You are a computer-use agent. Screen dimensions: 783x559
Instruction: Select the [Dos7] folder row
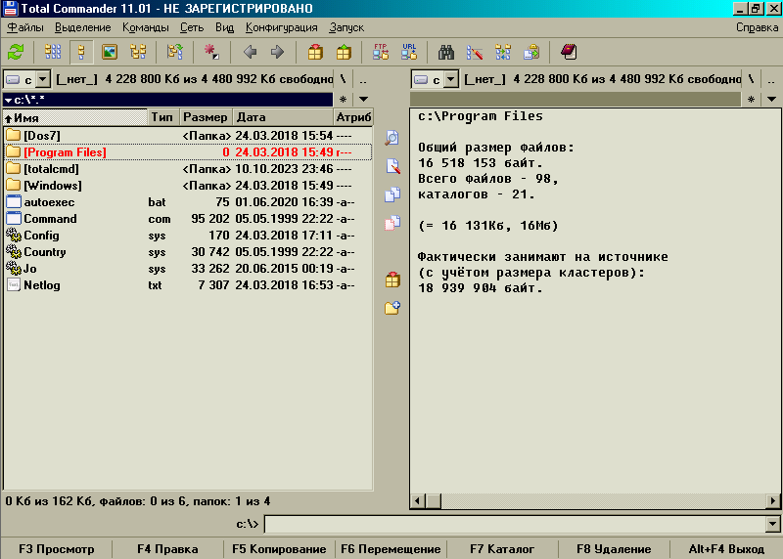pos(188,136)
